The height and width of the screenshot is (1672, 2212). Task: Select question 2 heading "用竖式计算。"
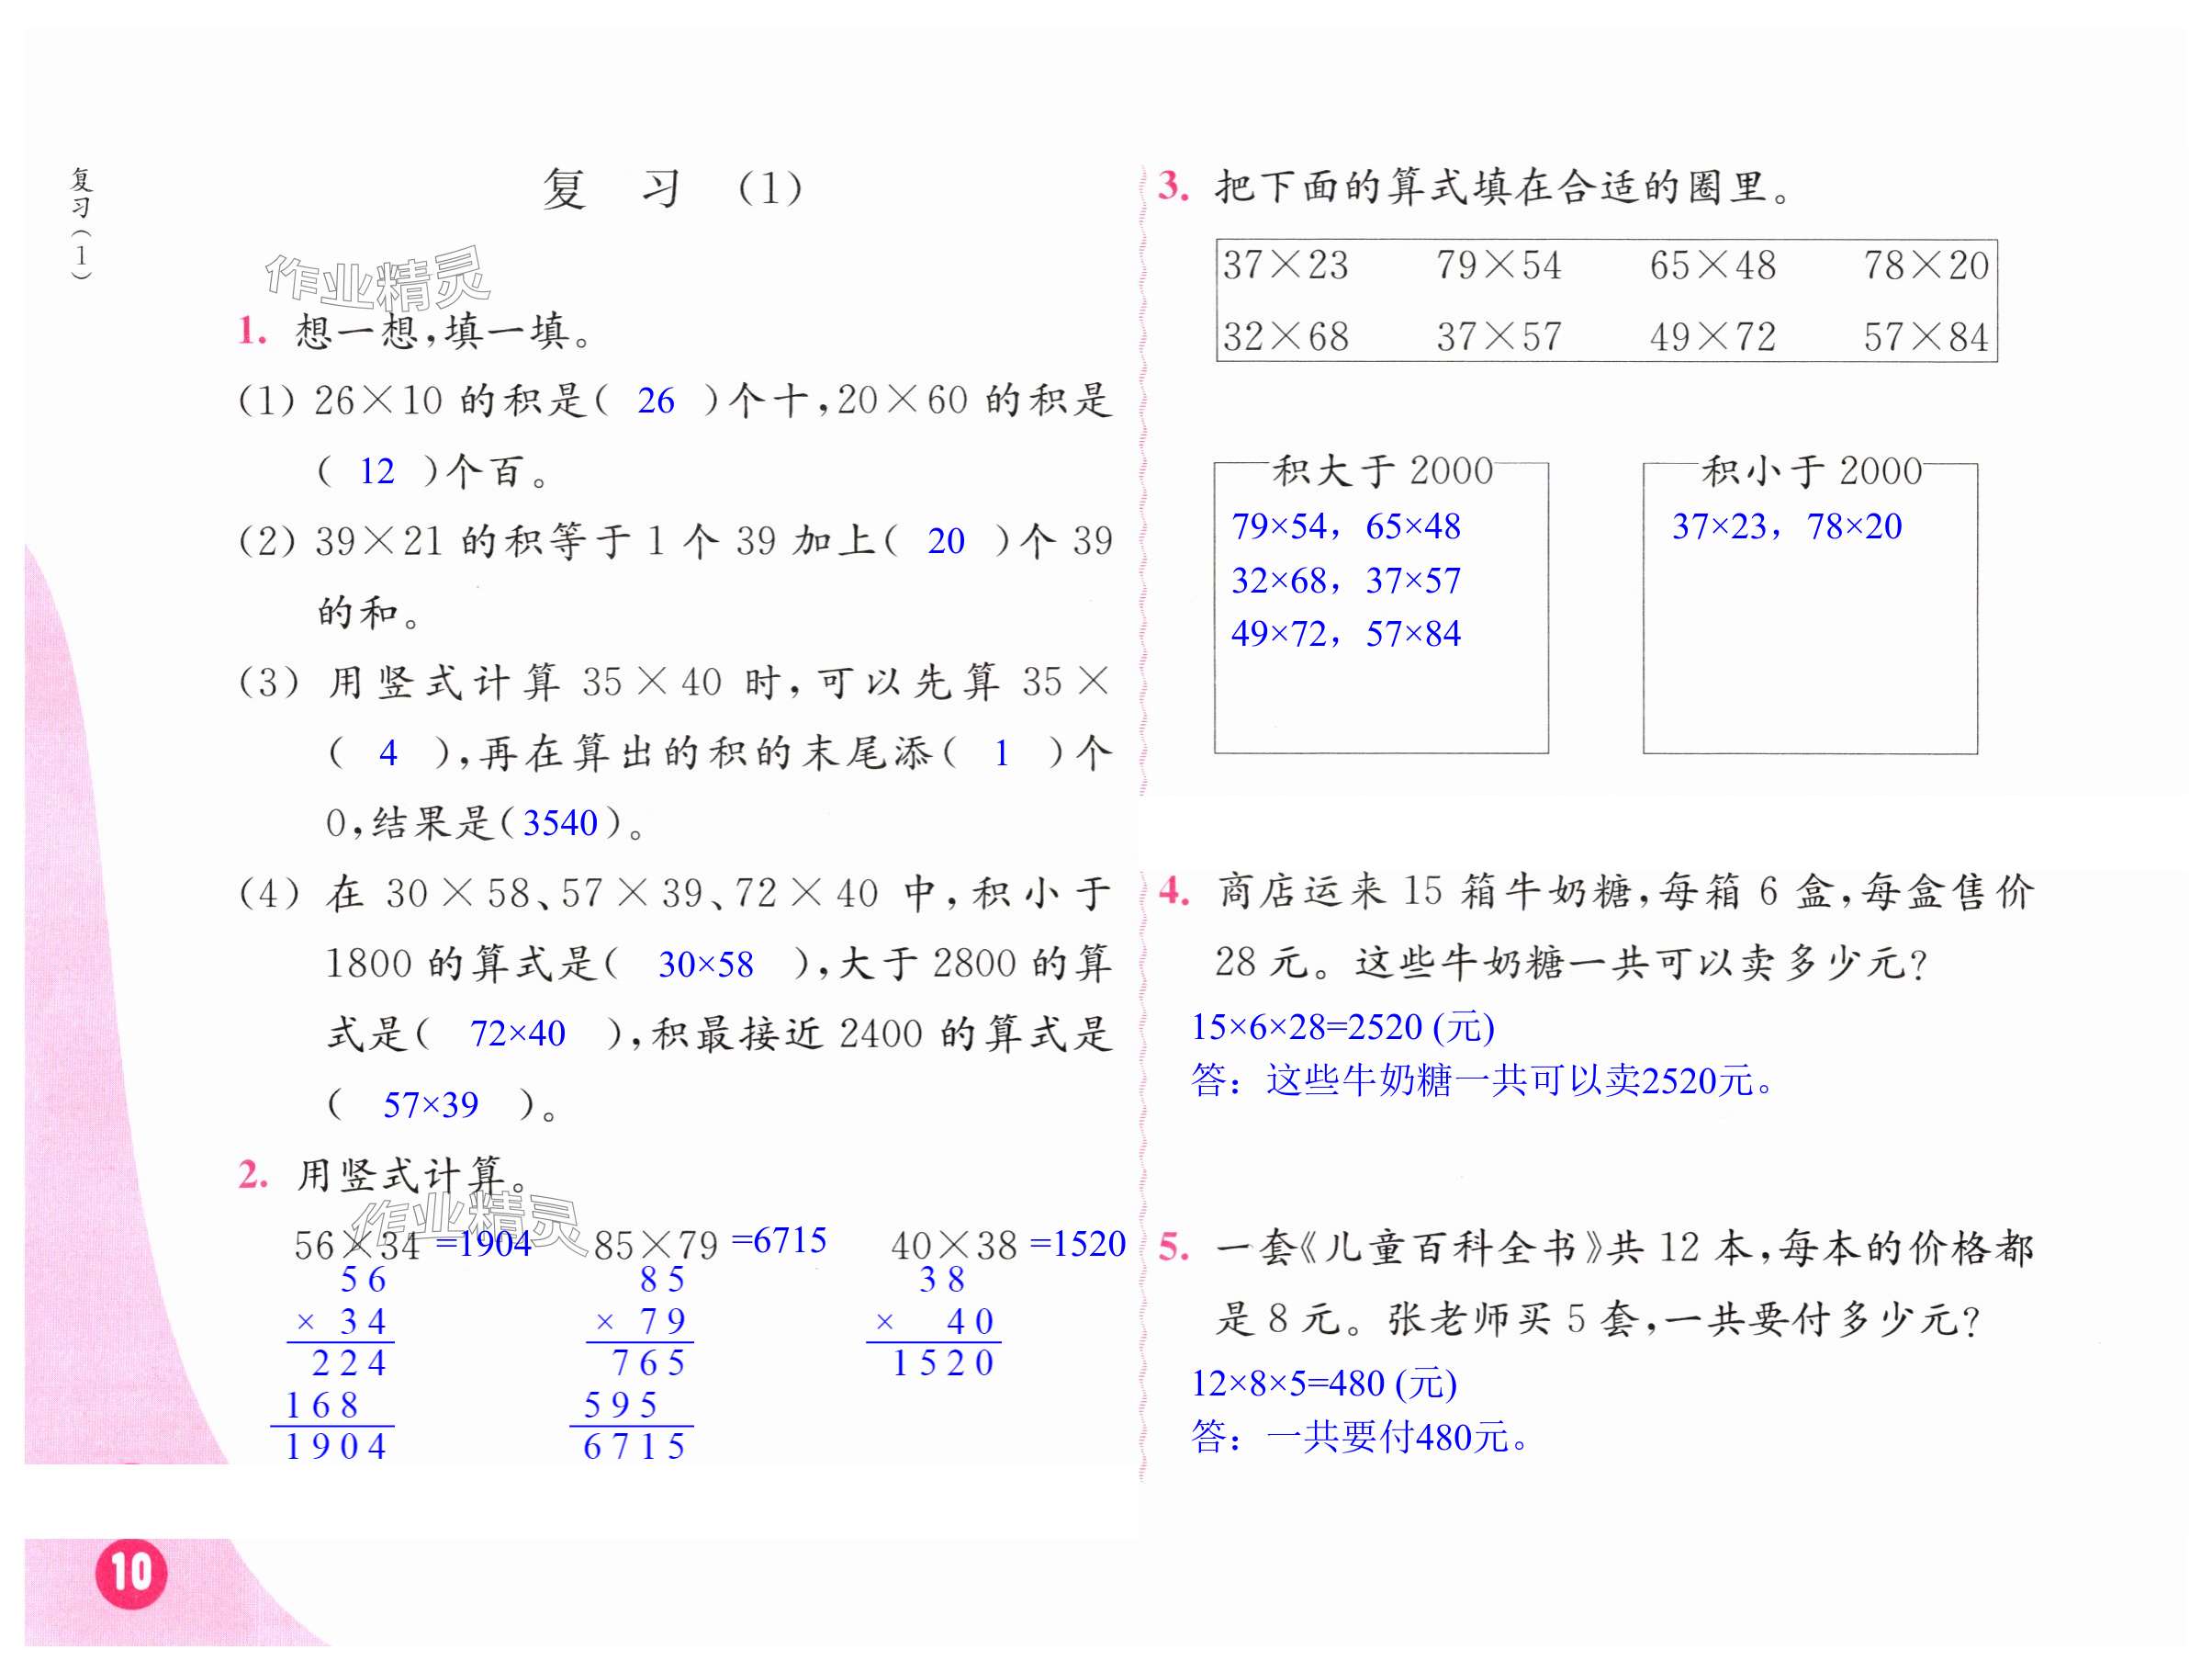[x=415, y=1174]
